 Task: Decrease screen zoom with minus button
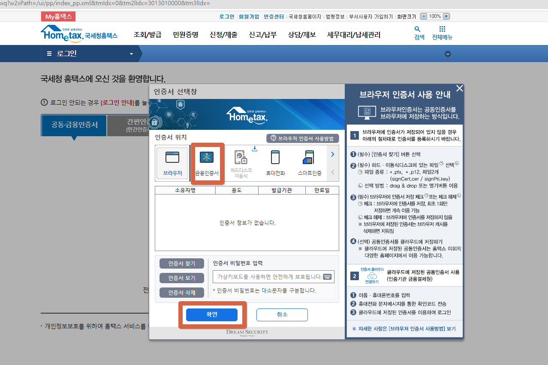pyautogui.click(x=424, y=16)
